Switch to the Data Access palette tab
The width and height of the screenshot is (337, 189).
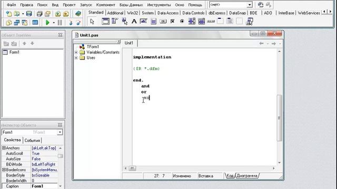168,13
